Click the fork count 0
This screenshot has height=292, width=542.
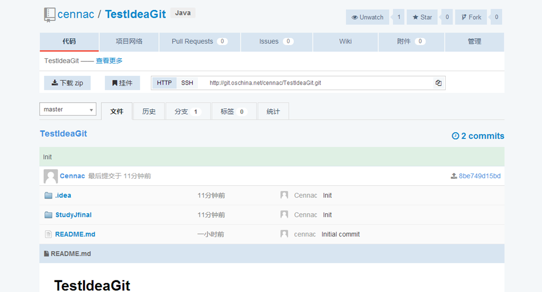496,17
